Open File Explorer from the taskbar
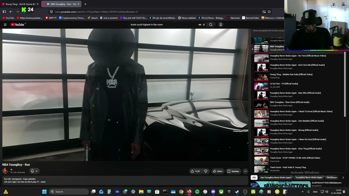The width and height of the screenshot is (349, 196). [141, 192]
